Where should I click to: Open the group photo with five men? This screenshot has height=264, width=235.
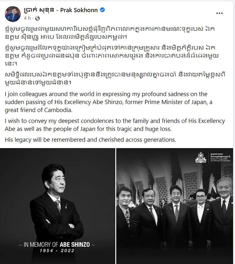pos(175,206)
